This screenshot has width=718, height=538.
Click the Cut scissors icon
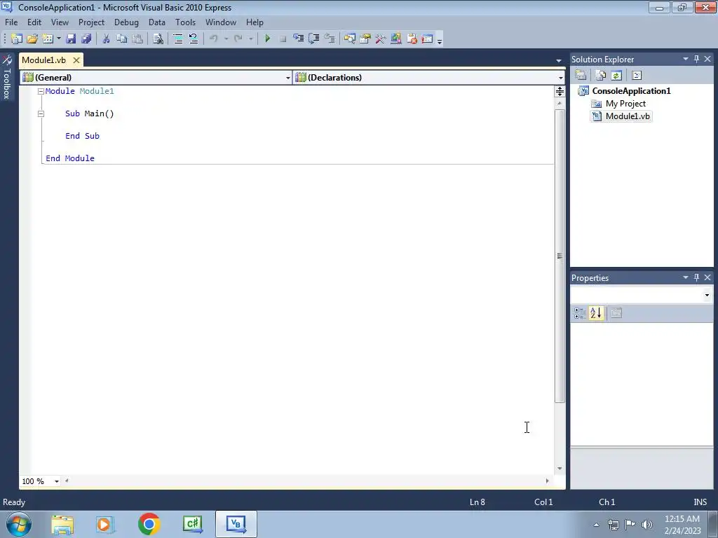point(107,39)
